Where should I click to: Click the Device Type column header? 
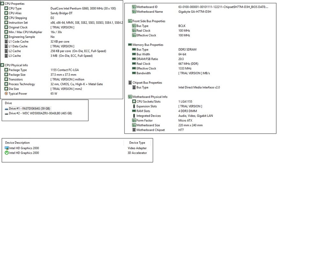click(x=137, y=143)
